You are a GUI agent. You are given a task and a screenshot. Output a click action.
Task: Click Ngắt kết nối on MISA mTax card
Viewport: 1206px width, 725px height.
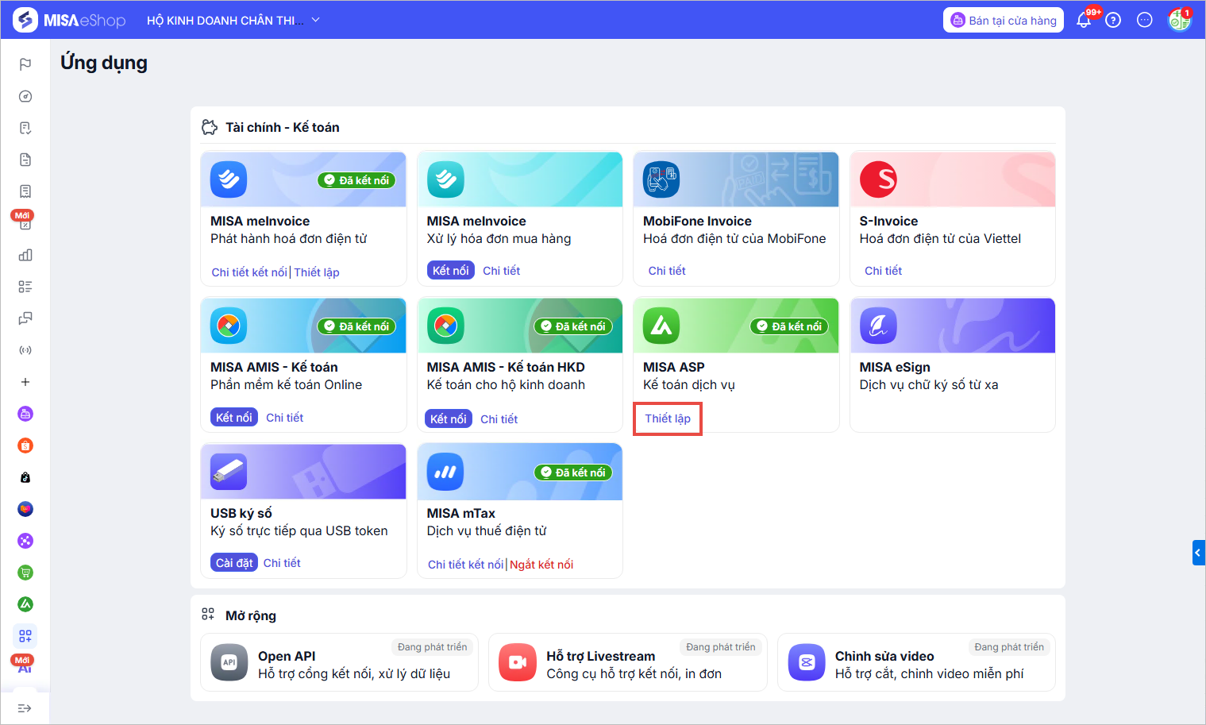(541, 565)
